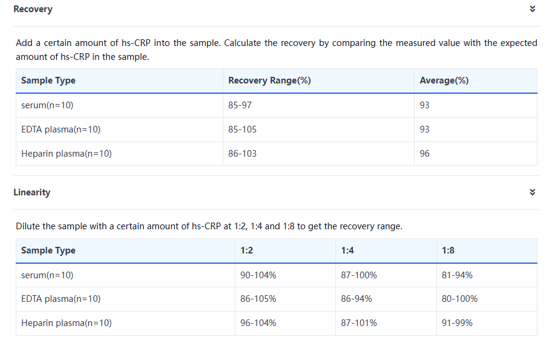Click the 1:4 dilution column header
This screenshot has width=552, height=343.
[x=347, y=250]
